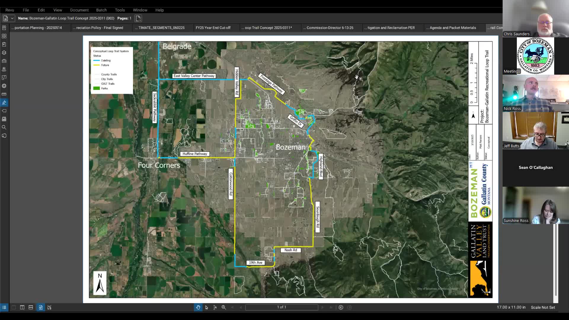Image resolution: width=569 pixels, height=320 pixels.
Task: Open the Places map-pin panel icon
Action: (4, 69)
